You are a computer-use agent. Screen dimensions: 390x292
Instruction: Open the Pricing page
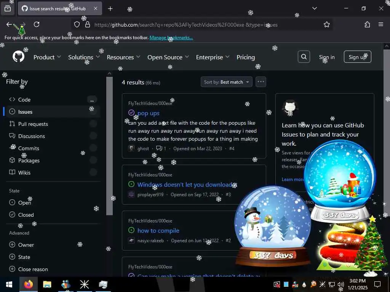246,57
